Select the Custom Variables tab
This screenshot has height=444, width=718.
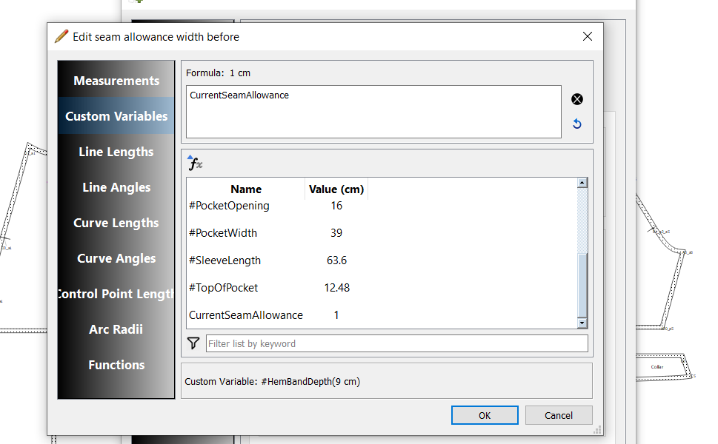coord(116,116)
